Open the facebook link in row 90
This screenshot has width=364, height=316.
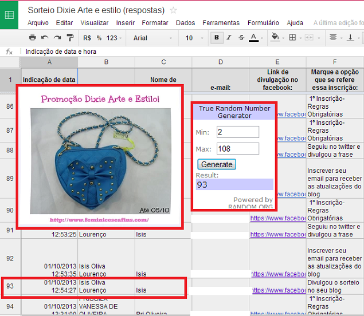click(278, 218)
